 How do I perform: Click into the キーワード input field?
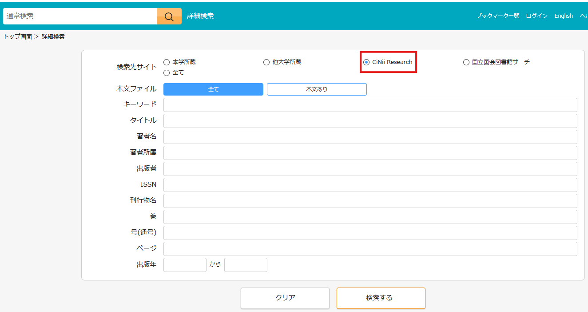click(x=370, y=105)
